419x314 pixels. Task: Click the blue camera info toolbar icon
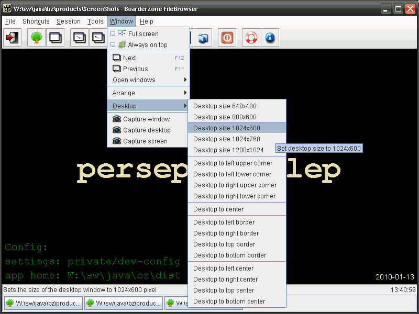point(203,38)
